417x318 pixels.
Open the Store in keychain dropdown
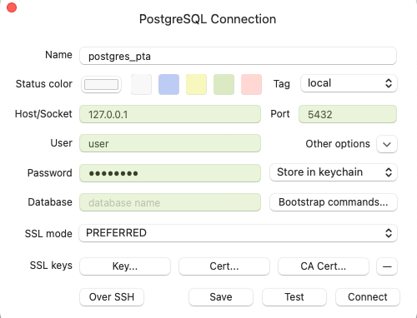(x=334, y=172)
